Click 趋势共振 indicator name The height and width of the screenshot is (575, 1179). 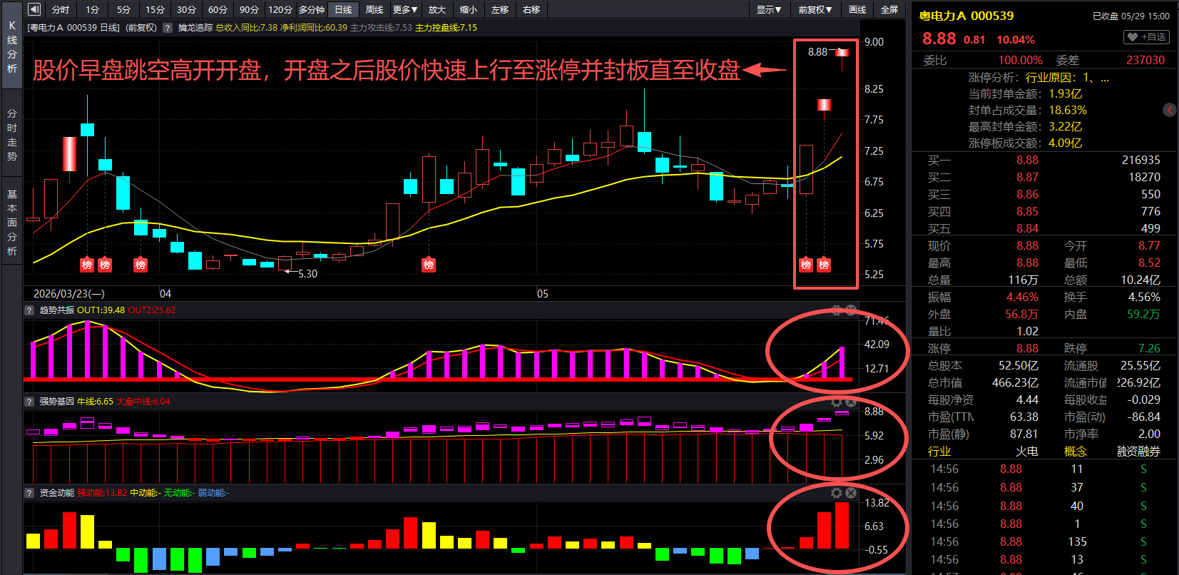coord(56,310)
